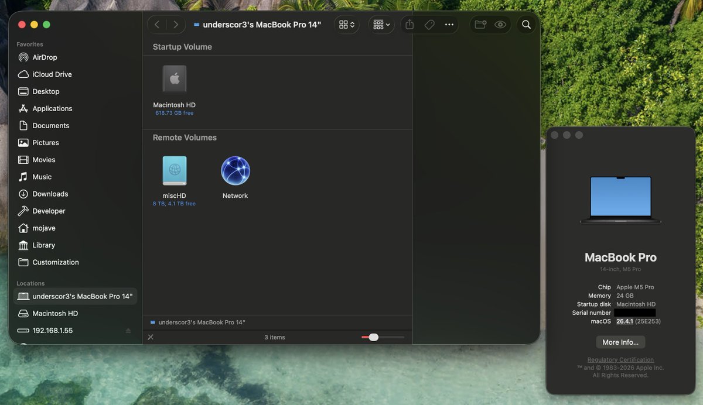Click the Startup Volume section header

pyautogui.click(x=182, y=47)
